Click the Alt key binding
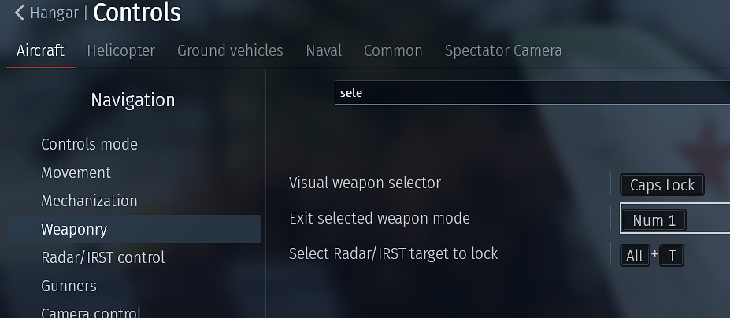 coord(634,256)
